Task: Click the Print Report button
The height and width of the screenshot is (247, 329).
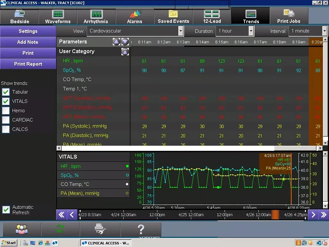Action: (28, 64)
